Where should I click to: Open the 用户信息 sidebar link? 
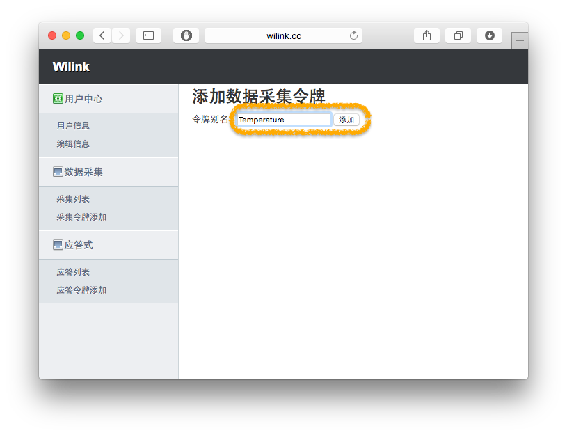pos(73,125)
